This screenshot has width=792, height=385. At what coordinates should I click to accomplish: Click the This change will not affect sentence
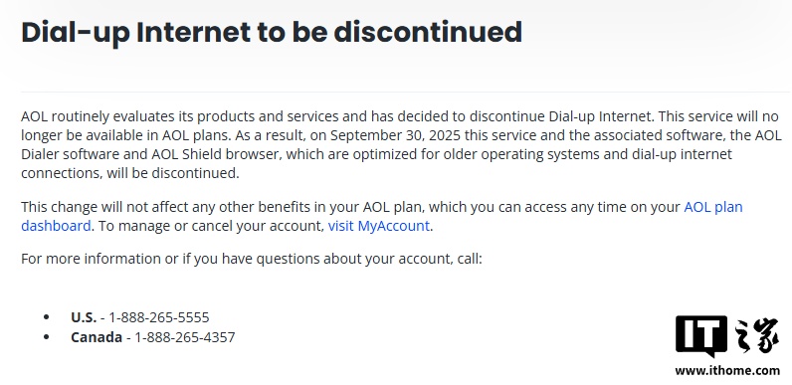click(382, 216)
